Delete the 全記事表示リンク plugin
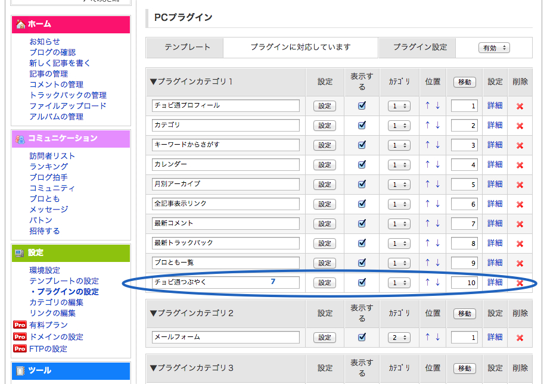Screen dimensions: 547x384 520,204
